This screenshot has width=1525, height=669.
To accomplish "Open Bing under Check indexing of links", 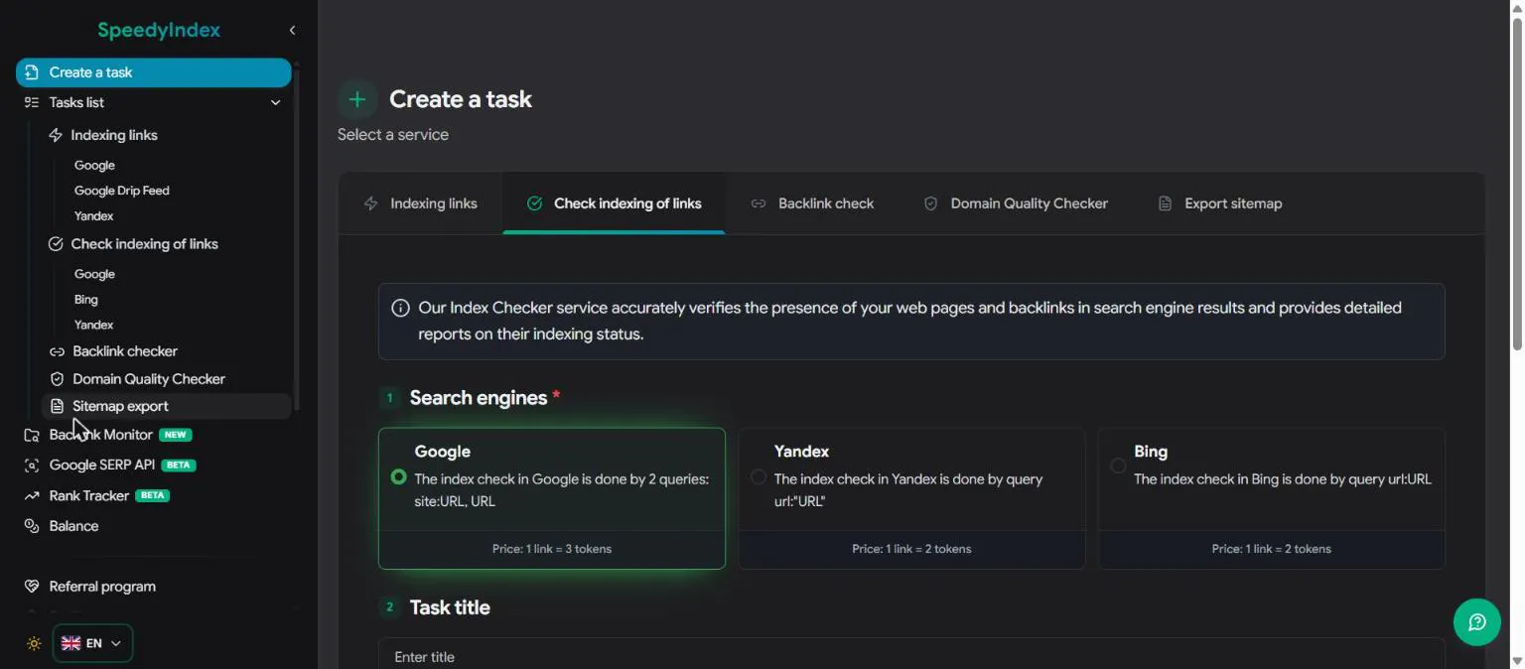I will (x=86, y=300).
